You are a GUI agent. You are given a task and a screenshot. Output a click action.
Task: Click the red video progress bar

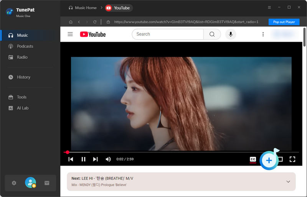153,152
